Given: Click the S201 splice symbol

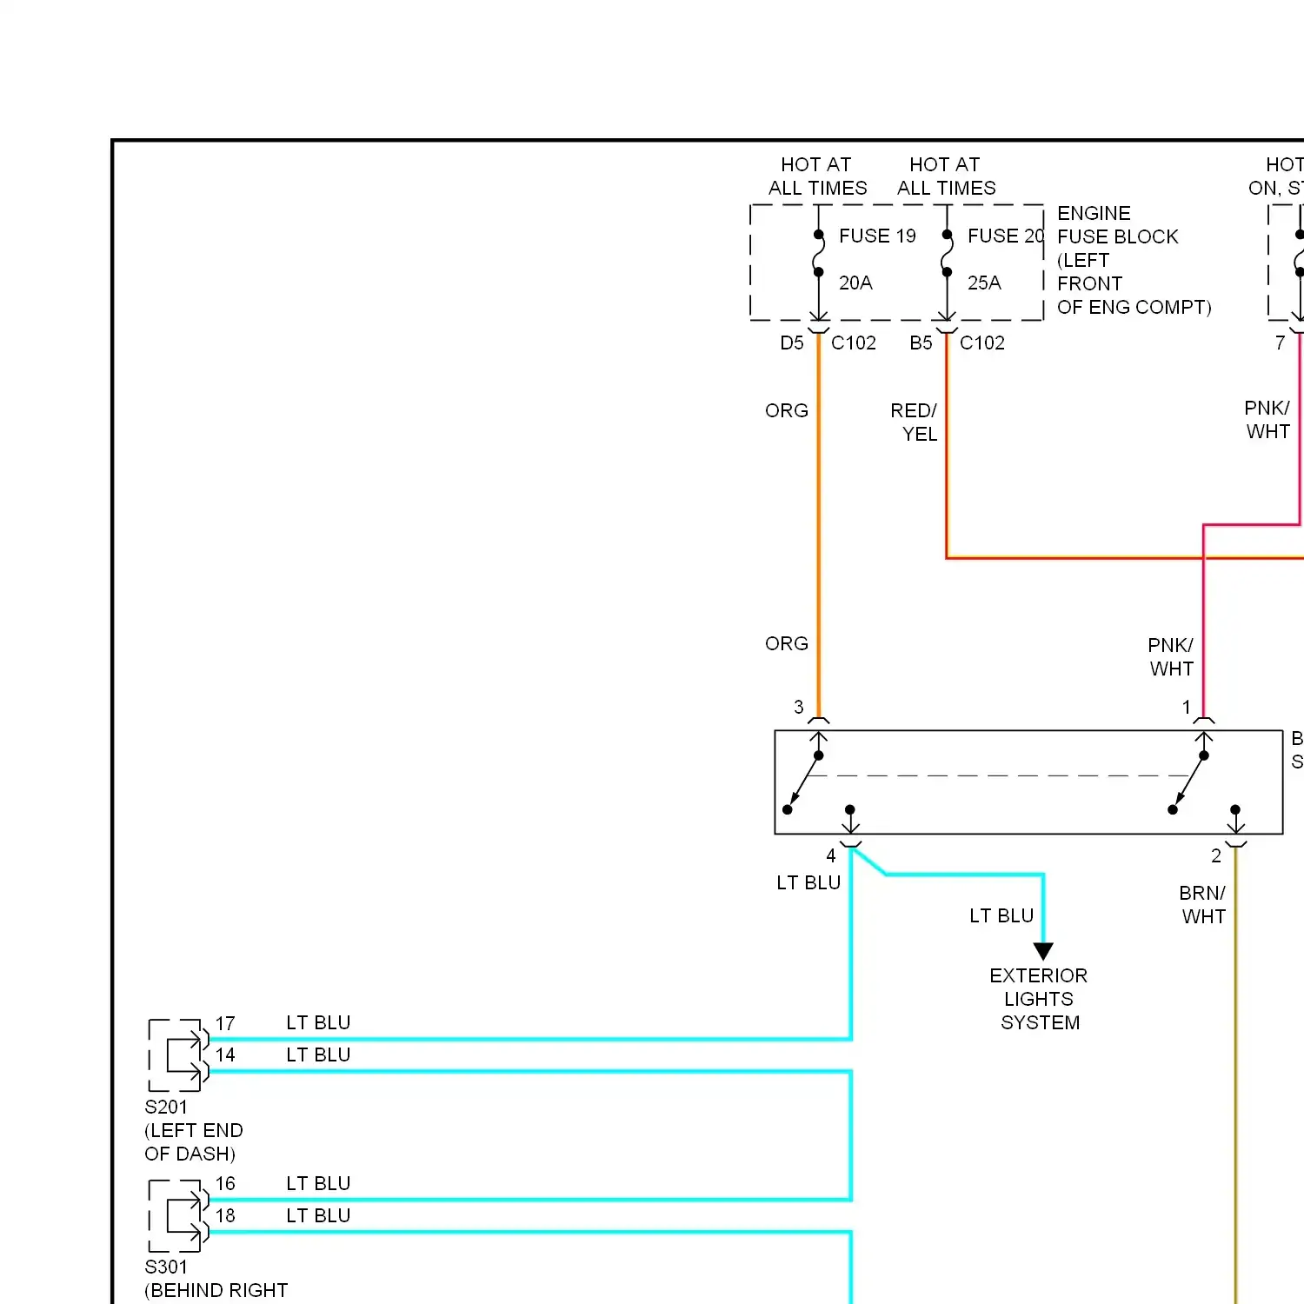Looking at the screenshot, I should [179, 1055].
